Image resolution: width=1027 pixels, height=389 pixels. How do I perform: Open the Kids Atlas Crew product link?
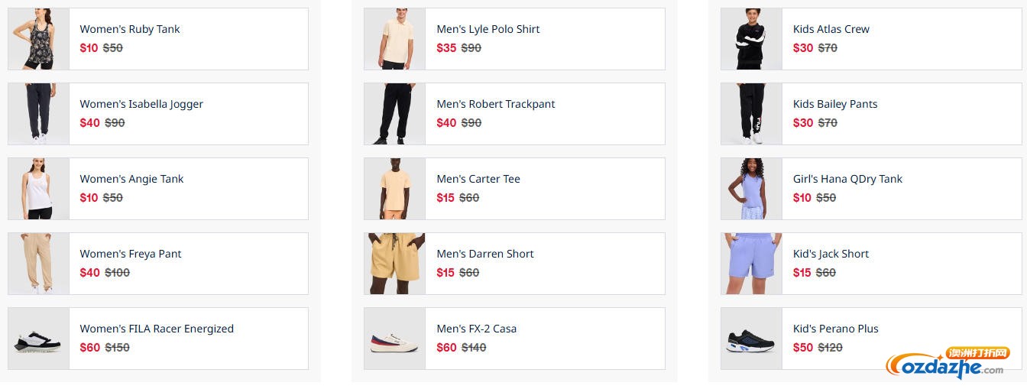831,29
